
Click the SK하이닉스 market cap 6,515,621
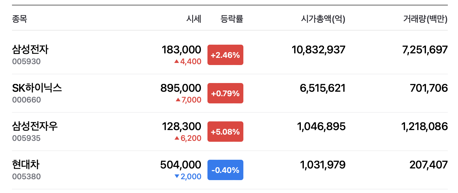tap(322, 88)
